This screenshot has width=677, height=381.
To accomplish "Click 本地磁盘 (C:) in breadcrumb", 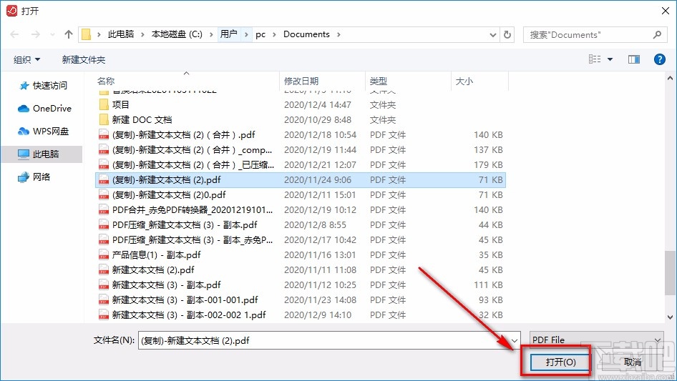I will [x=177, y=34].
